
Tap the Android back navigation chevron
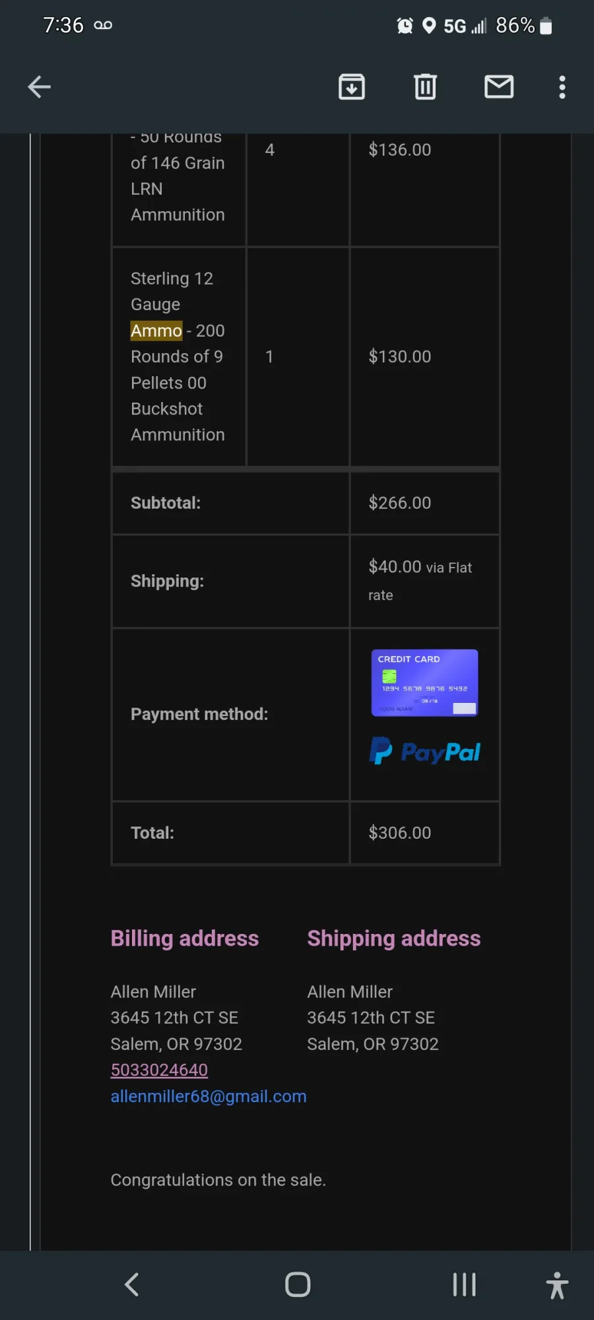tap(132, 1284)
